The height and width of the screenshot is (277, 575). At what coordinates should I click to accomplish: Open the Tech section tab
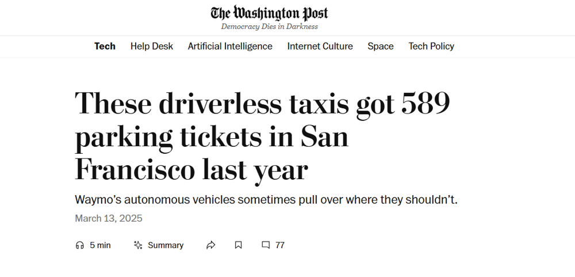point(105,46)
